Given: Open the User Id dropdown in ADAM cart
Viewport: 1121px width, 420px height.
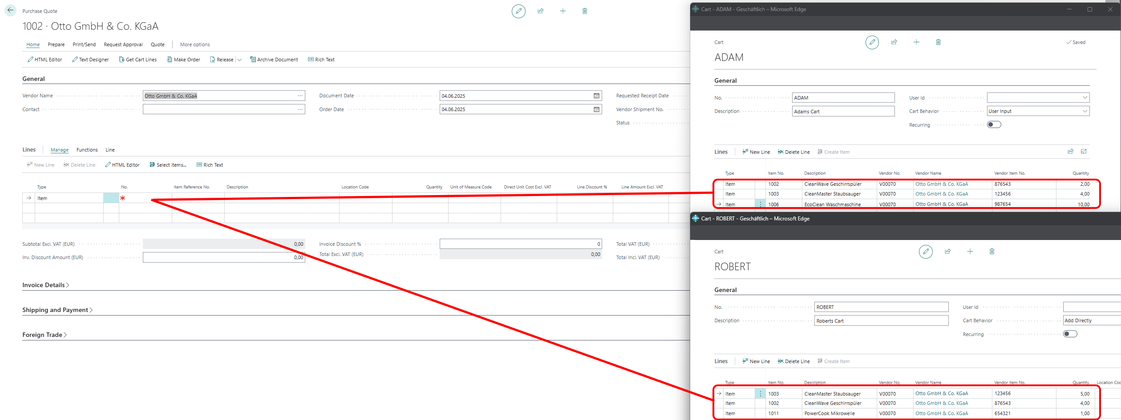Looking at the screenshot, I should (x=1085, y=98).
